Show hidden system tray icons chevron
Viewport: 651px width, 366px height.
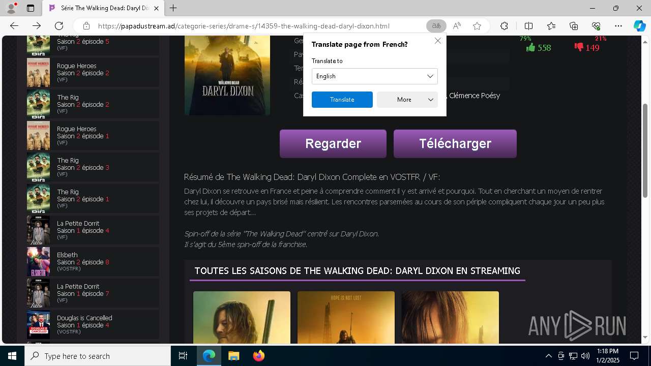548,356
